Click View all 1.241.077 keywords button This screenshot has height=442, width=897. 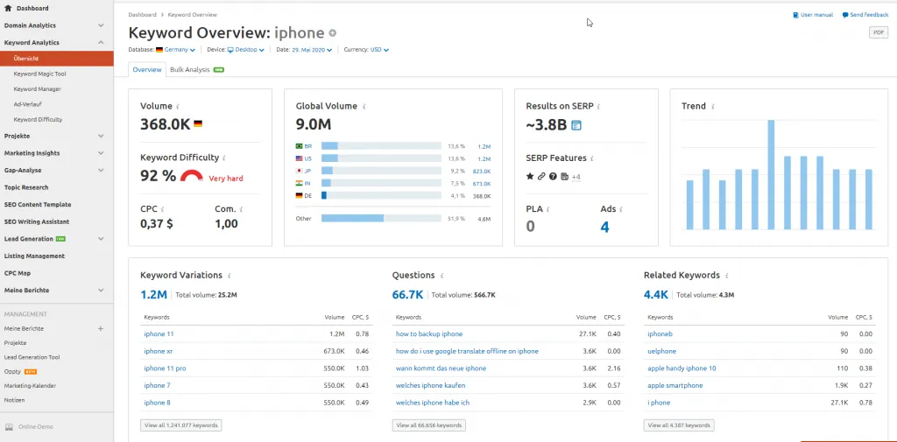coord(180,425)
